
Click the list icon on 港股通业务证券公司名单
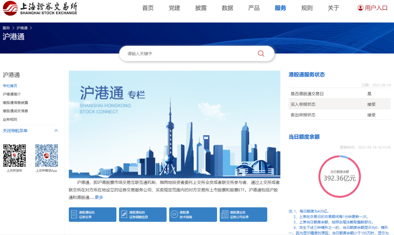pos(225,214)
